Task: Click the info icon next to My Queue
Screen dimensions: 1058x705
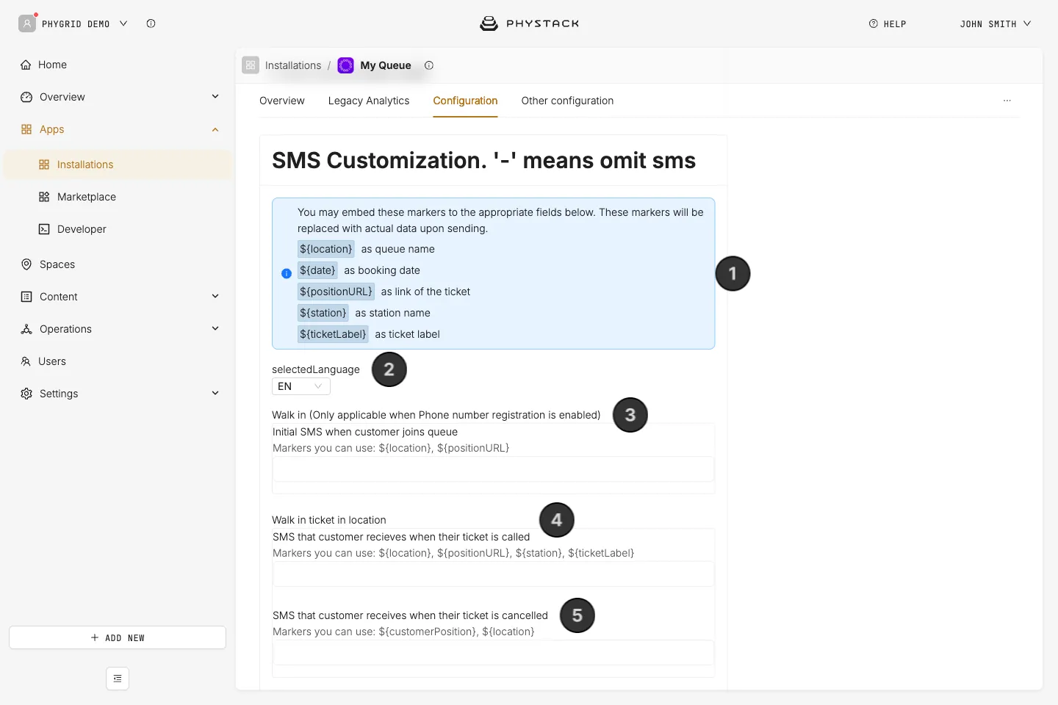Action: [x=429, y=65]
